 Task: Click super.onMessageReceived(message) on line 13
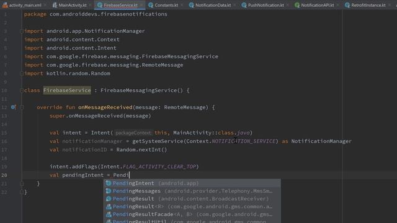click(100, 116)
